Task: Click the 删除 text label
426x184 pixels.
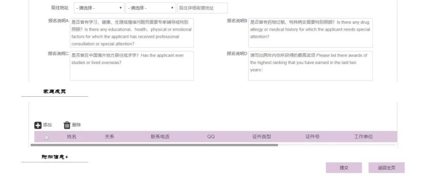Action: pyautogui.click(x=77, y=125)
